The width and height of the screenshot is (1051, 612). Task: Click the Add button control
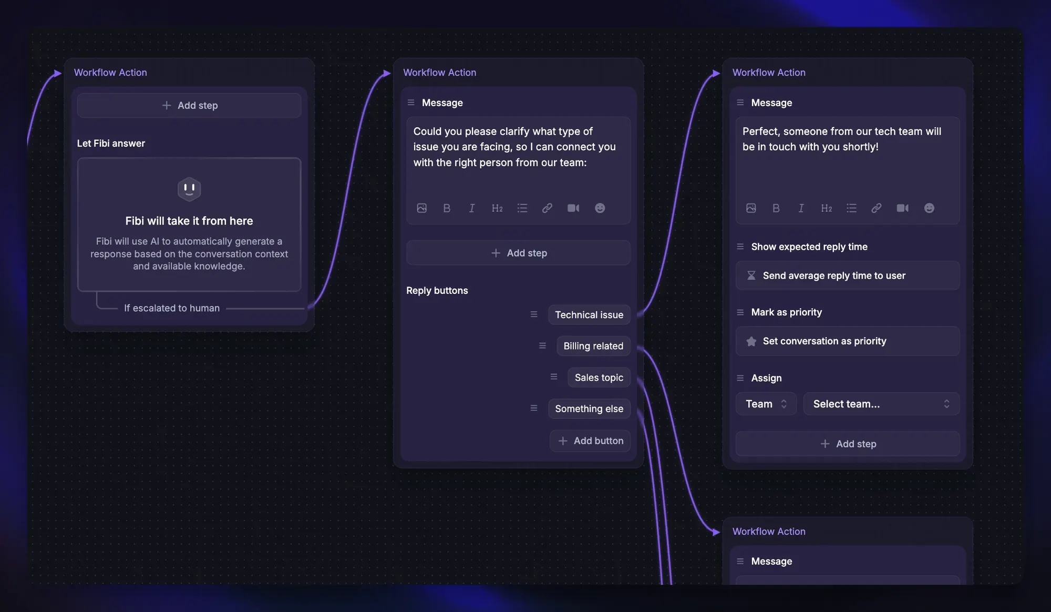click(x=590, y=441)
